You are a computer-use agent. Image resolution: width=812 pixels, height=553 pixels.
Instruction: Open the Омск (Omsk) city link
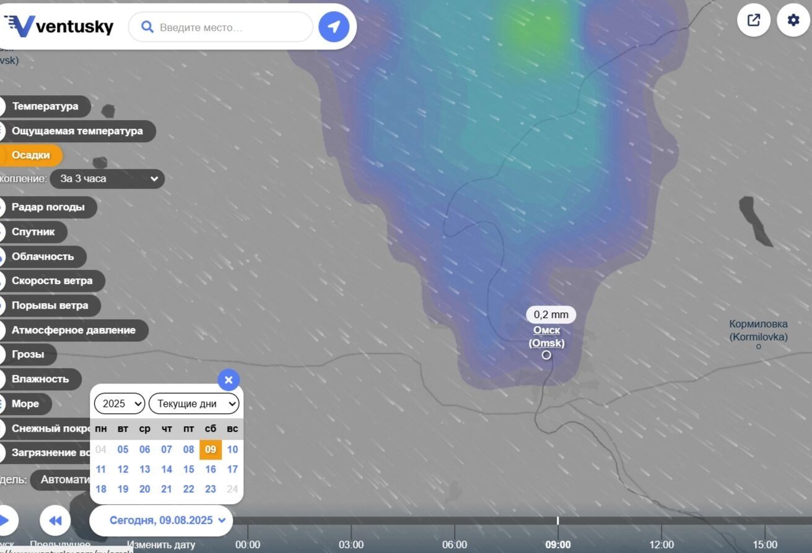546,337
